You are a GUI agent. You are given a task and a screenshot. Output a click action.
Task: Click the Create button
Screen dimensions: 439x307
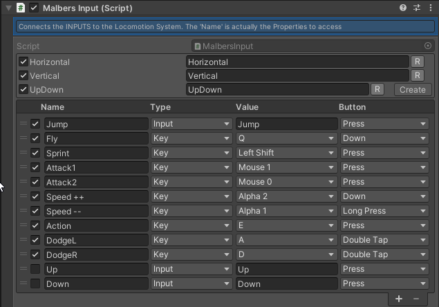pyautogui.click(x=413, y=90)
